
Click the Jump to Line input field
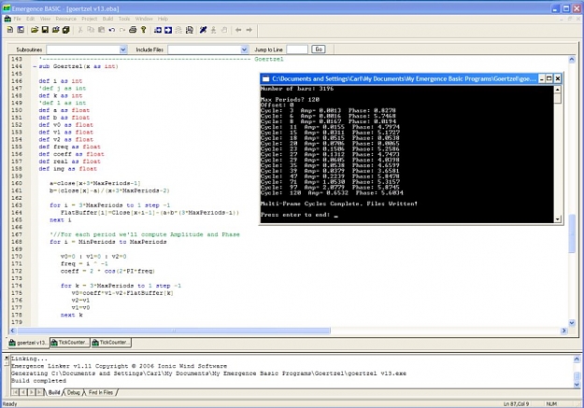coord(297,49)
